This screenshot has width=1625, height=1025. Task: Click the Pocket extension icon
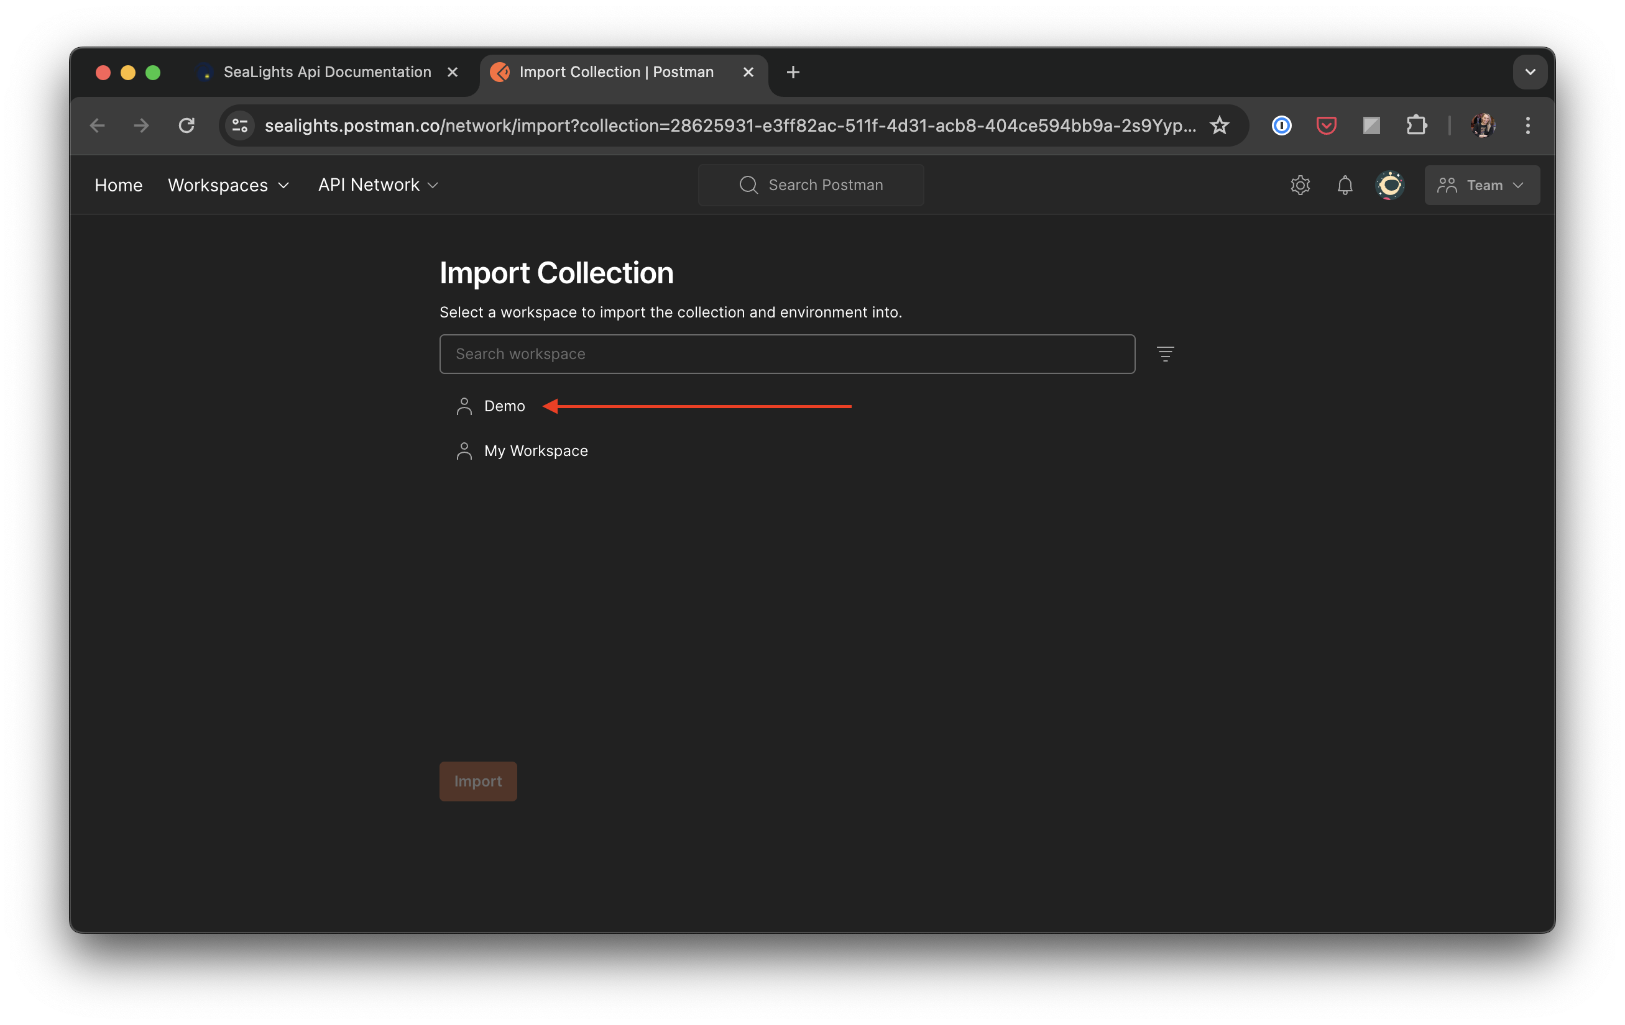click(x=1326, y=125)
